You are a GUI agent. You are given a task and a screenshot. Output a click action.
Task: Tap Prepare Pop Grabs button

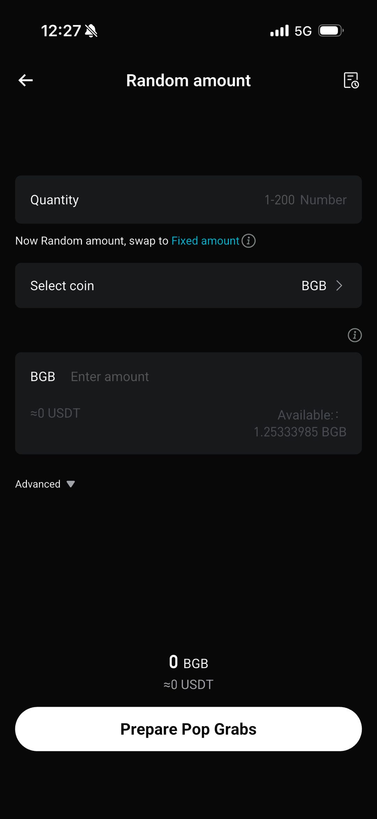tap(188, 729)
